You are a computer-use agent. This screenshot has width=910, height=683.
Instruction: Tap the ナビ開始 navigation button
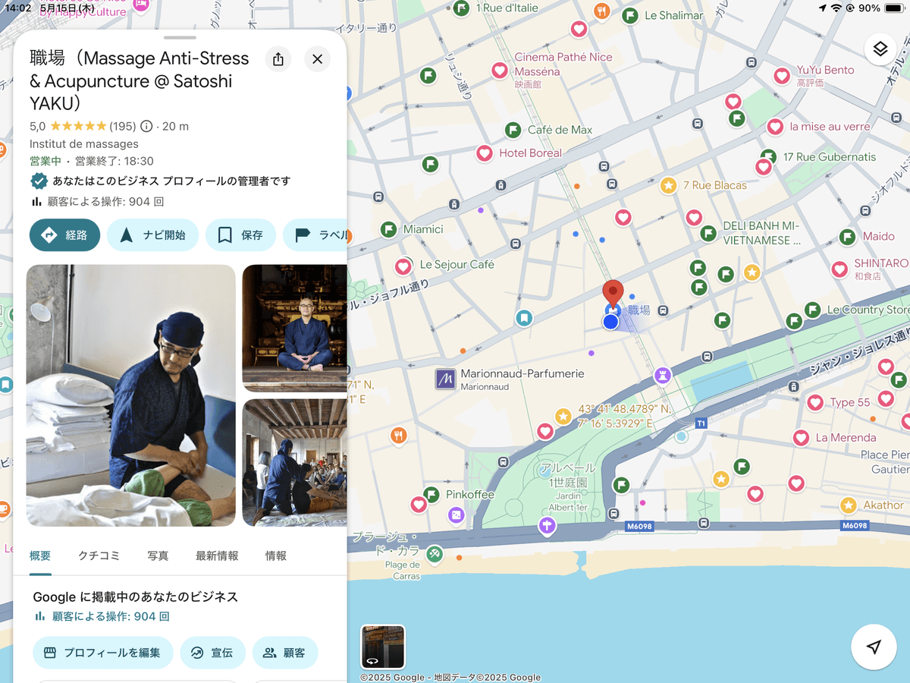pos(152,235)
